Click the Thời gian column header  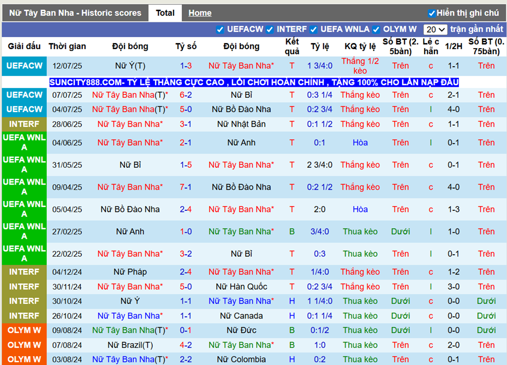[67, 46]
